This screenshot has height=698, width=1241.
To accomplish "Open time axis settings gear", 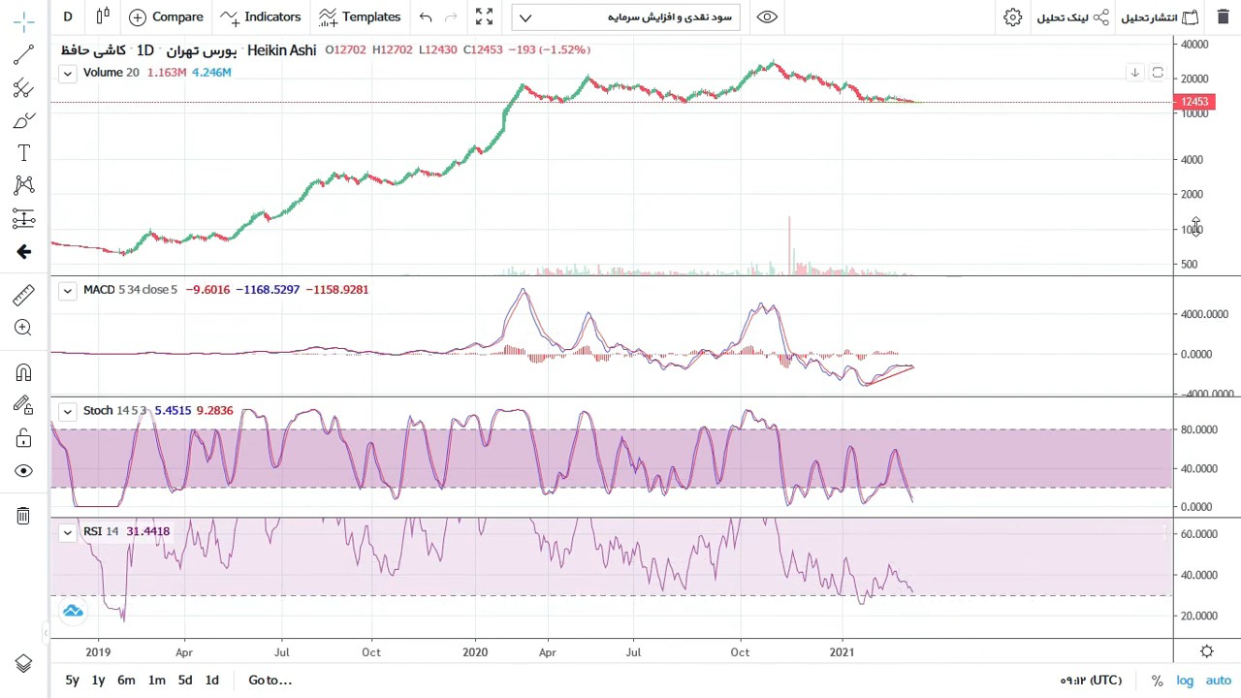I will (1207, 651).
